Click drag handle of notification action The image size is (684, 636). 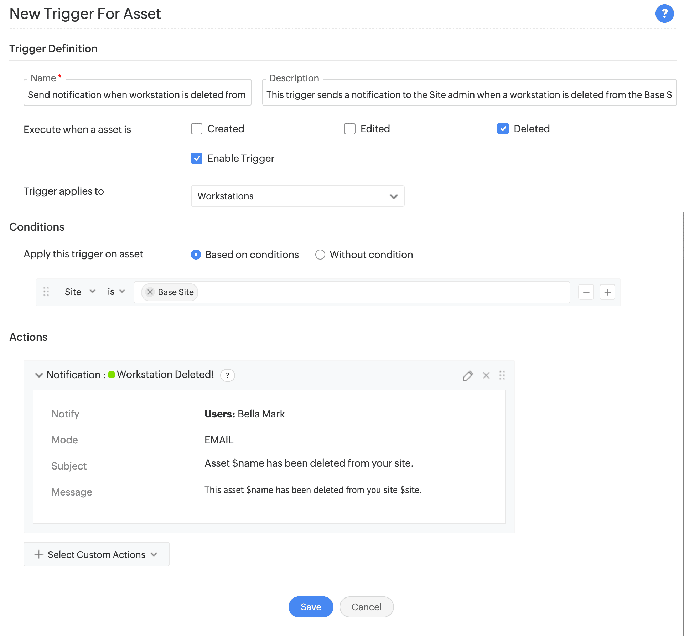click(x=502, y=375)
